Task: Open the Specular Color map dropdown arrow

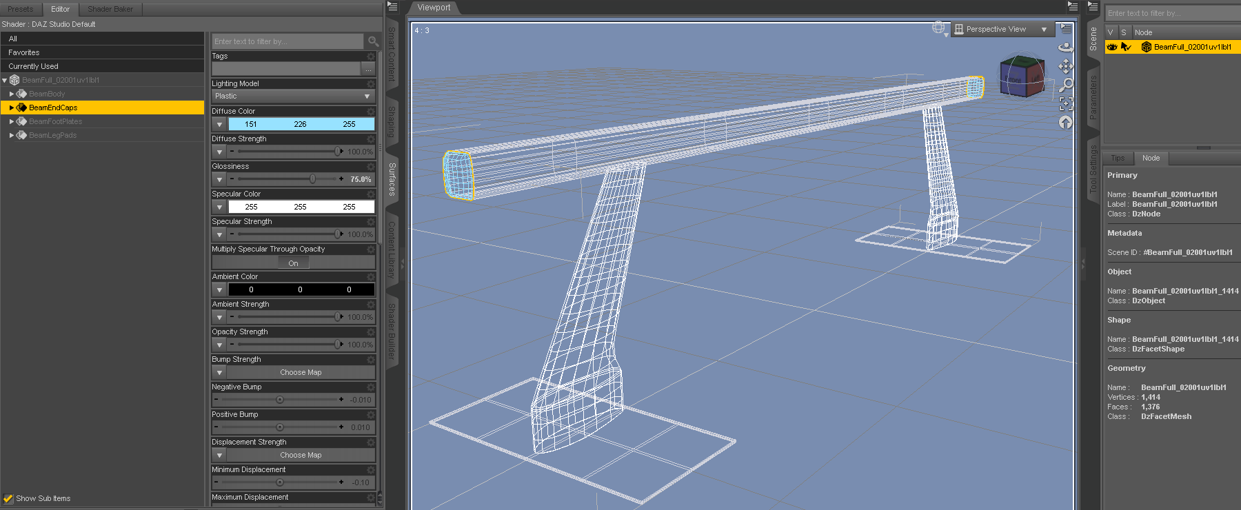Action: point(219,207)
